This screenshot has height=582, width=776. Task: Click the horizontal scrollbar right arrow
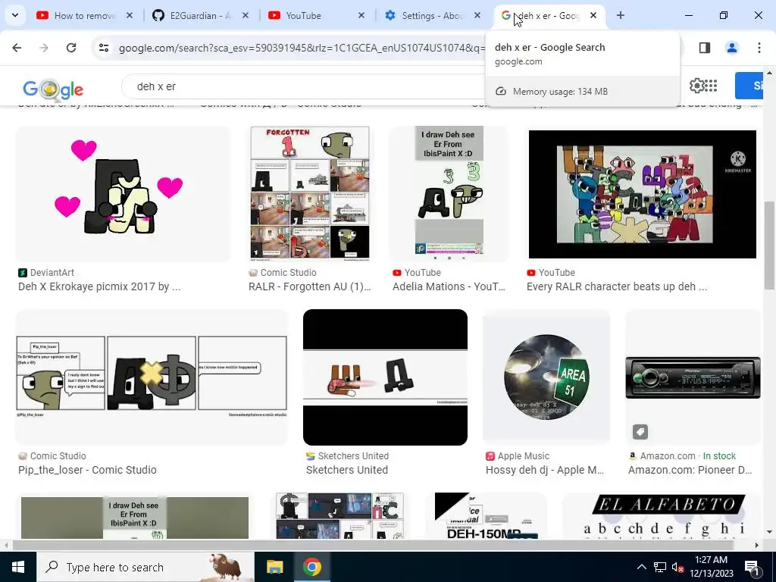(757, 546)
